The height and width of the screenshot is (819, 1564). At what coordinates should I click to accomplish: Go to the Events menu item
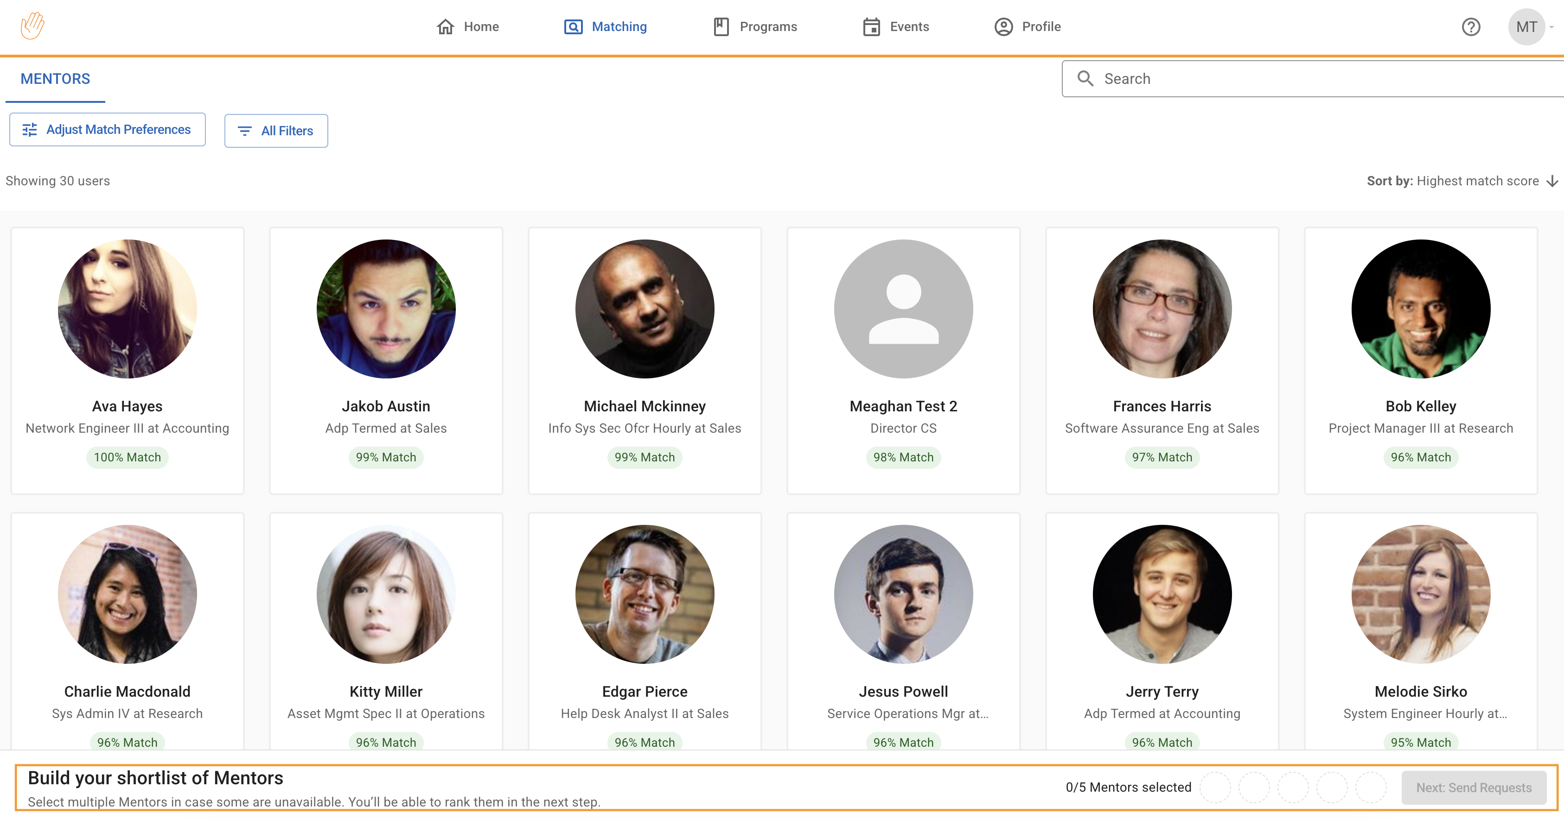click(x=909, y=27)
